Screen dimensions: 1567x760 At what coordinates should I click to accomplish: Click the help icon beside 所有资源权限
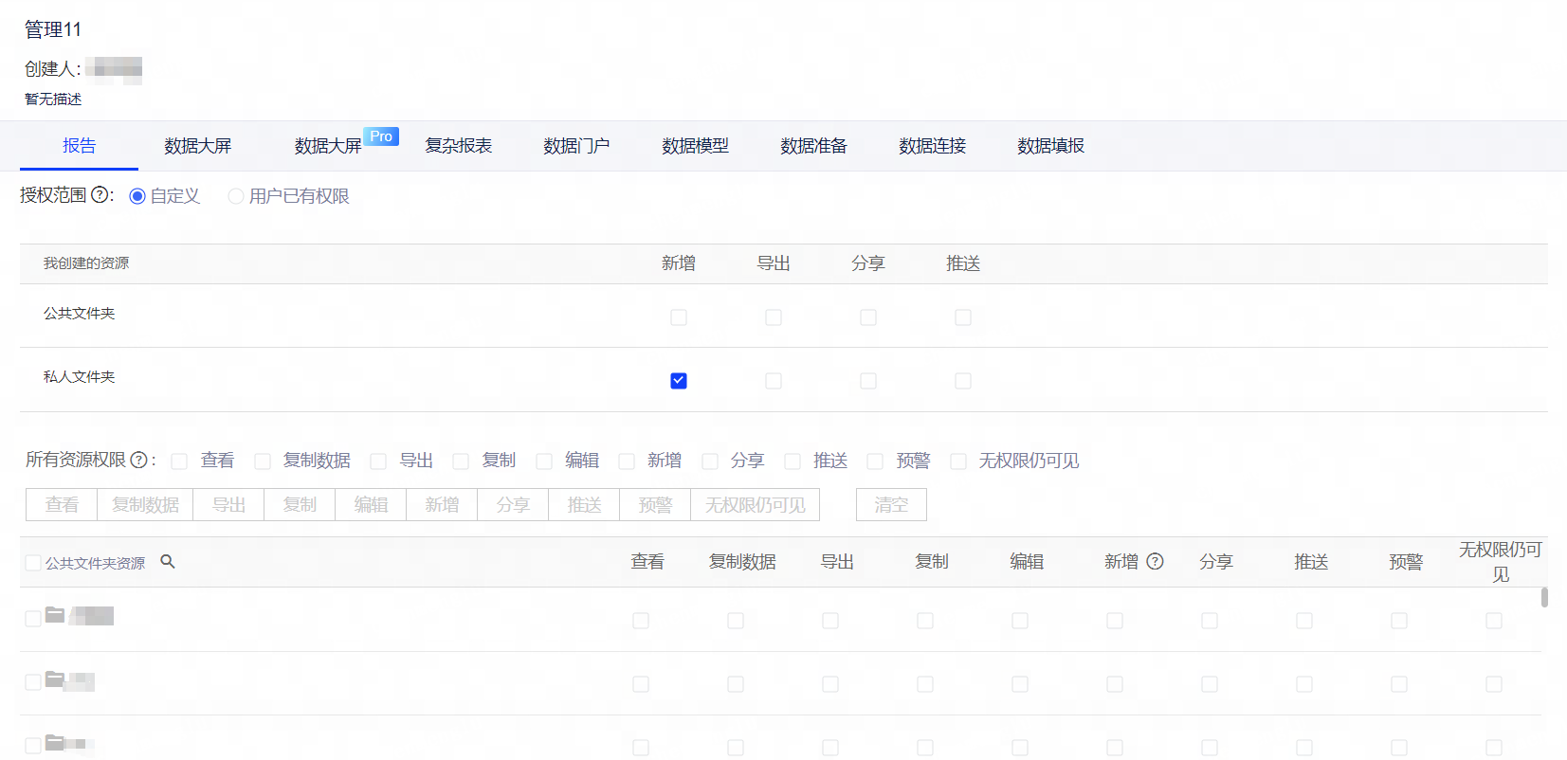[x=138, y=460]
